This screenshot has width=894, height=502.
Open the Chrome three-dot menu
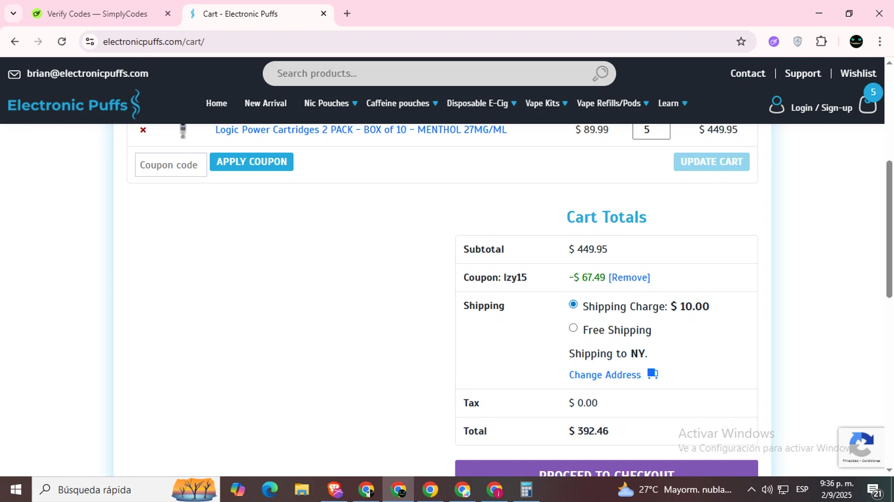coord(880,42)
